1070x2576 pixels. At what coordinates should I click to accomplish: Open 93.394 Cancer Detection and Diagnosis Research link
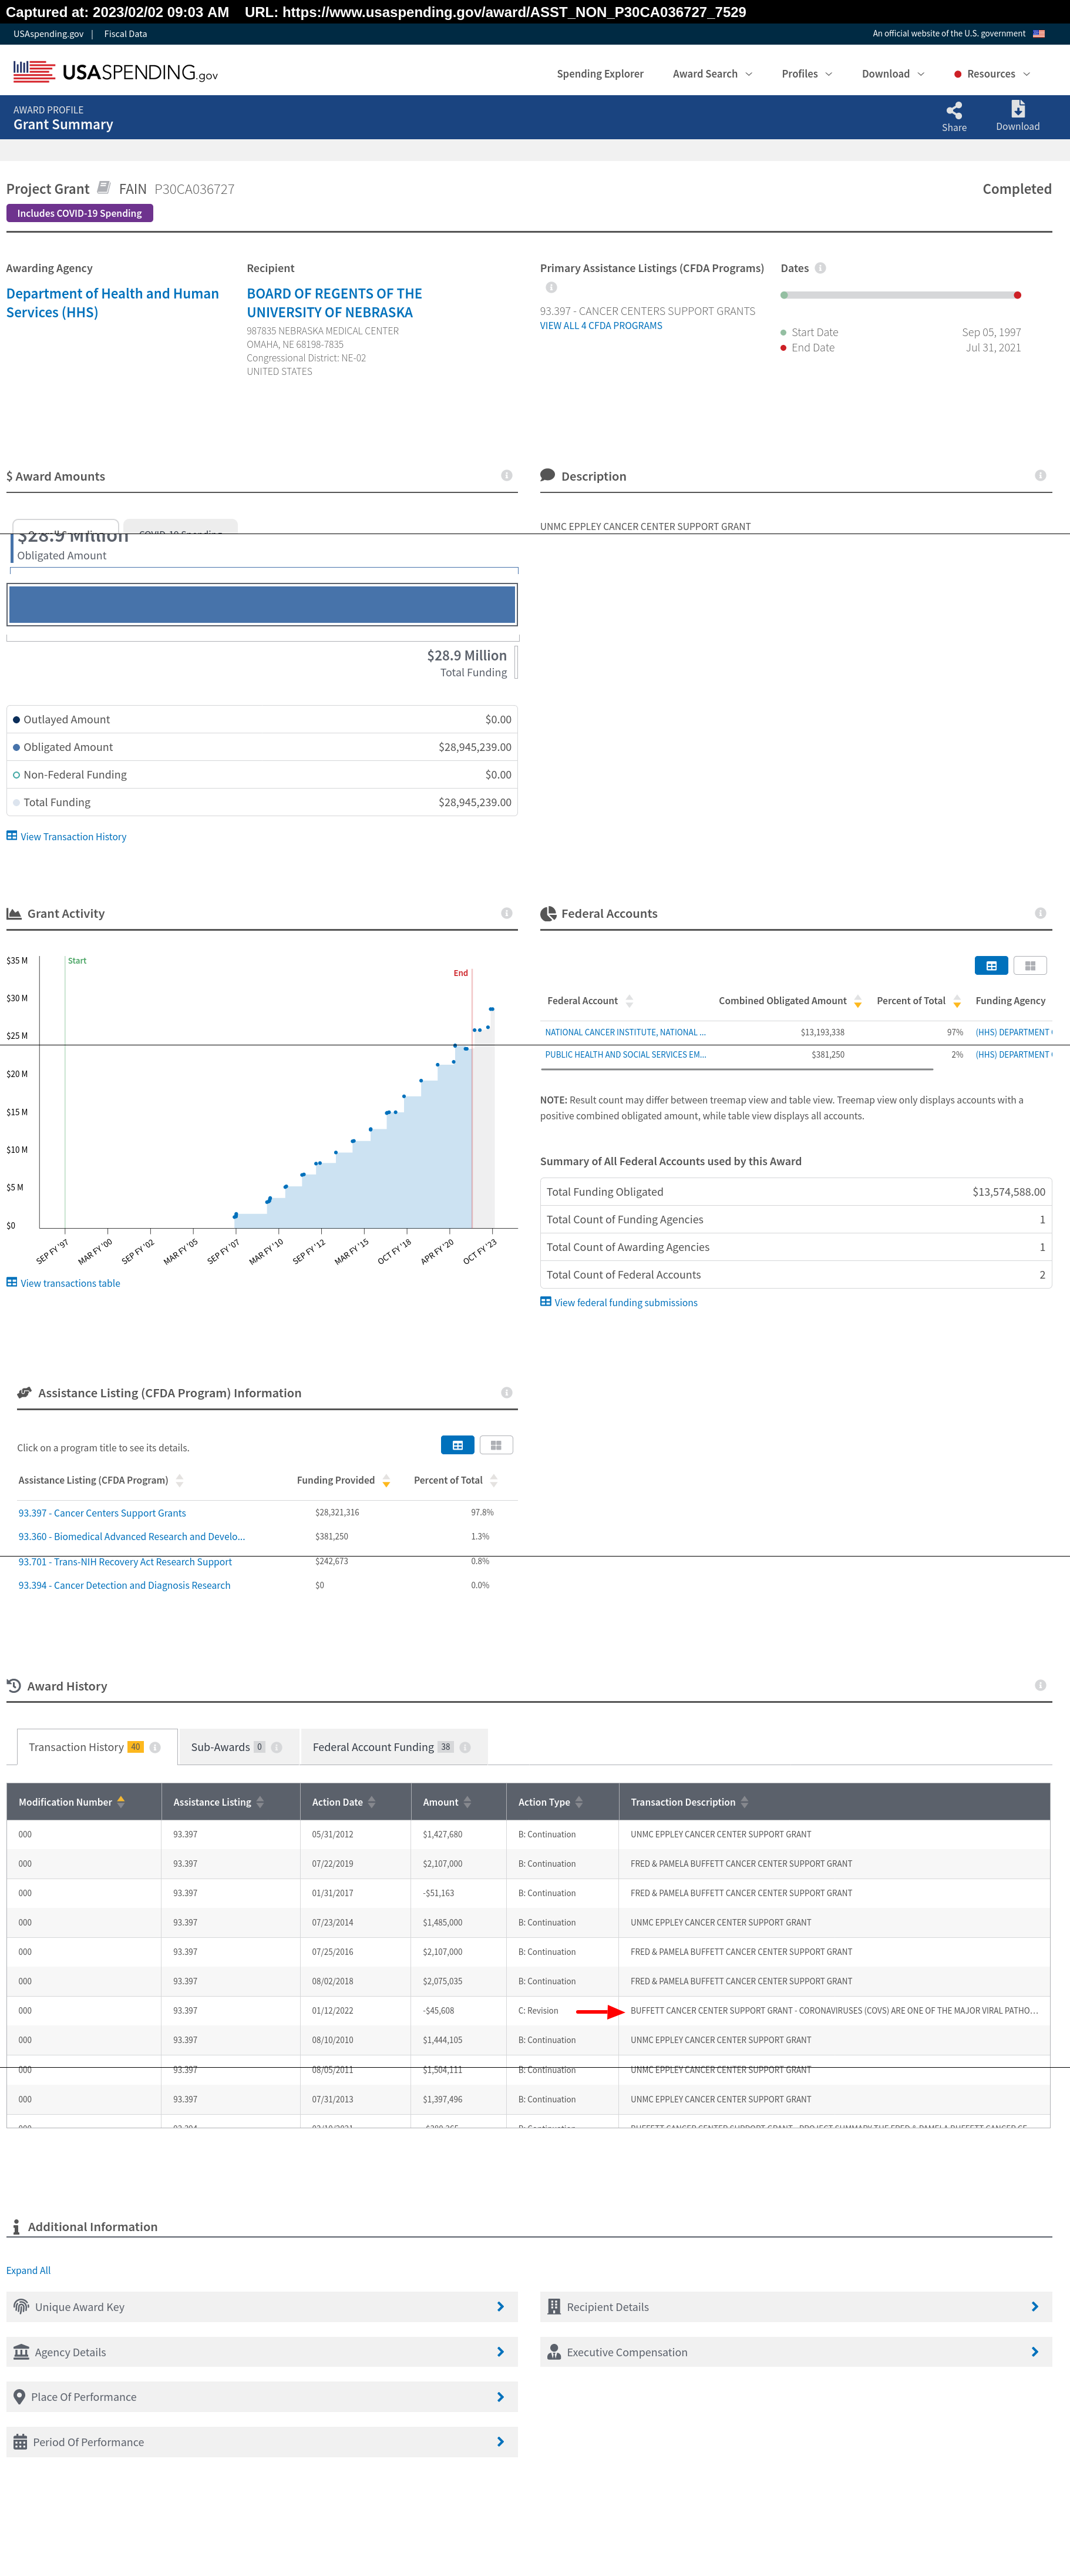point(124,1585)
